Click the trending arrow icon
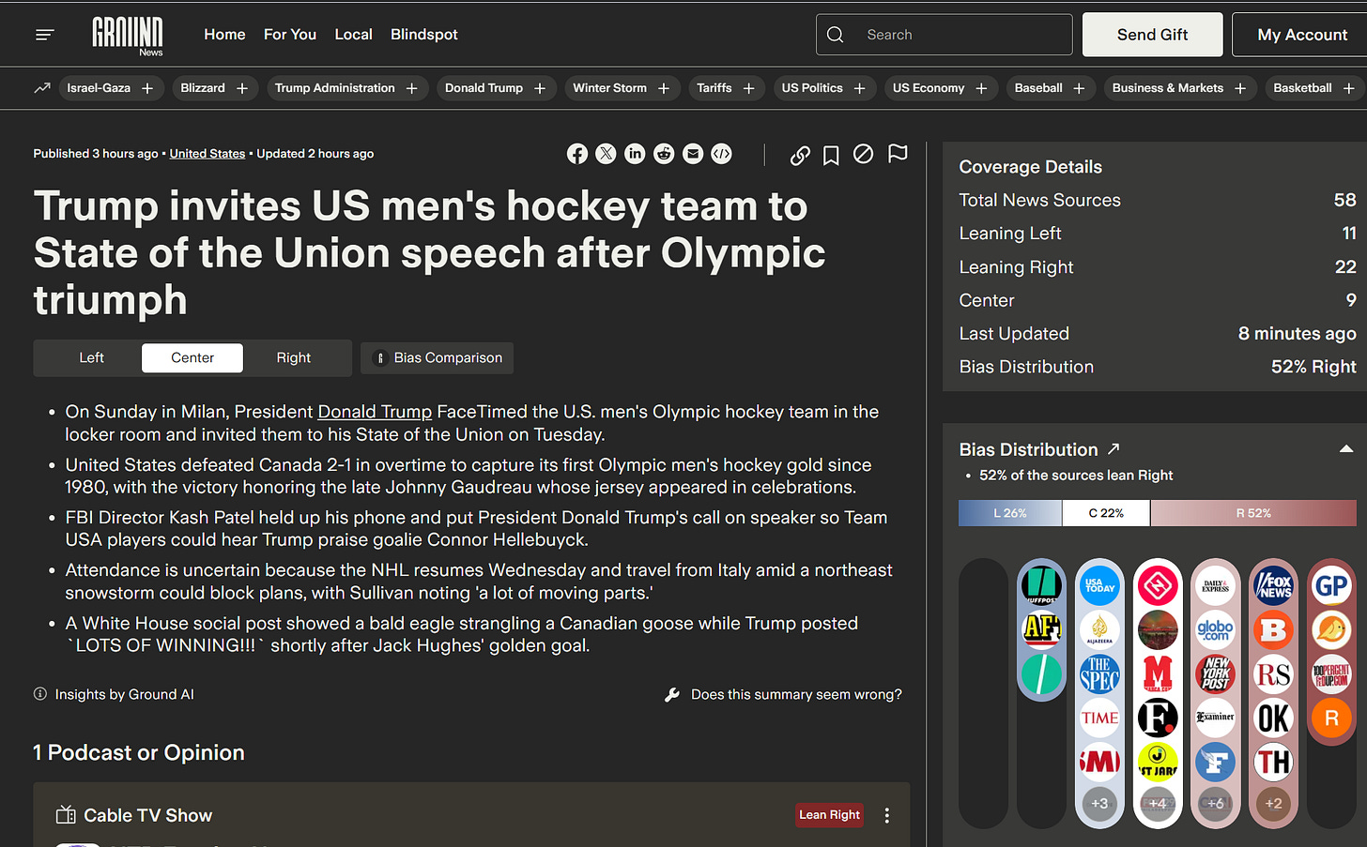The width and height of the screenshot is (1367, 847). click(x=42, y=88)
